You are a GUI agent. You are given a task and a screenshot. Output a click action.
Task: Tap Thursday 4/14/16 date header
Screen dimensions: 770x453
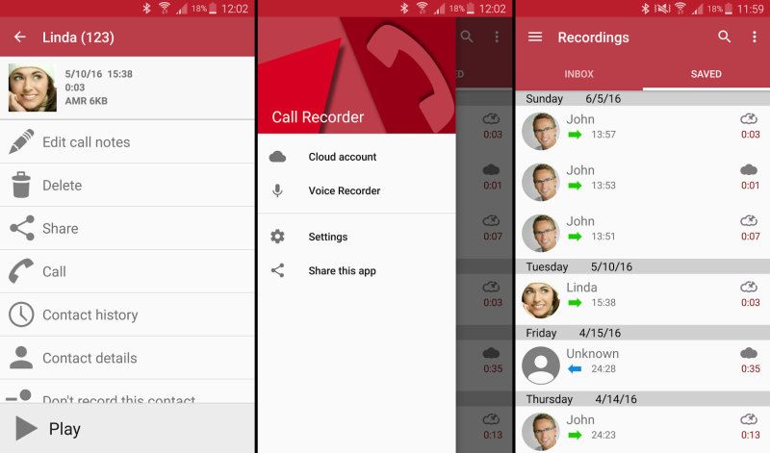pyautogui.click(x=643, y=399)
